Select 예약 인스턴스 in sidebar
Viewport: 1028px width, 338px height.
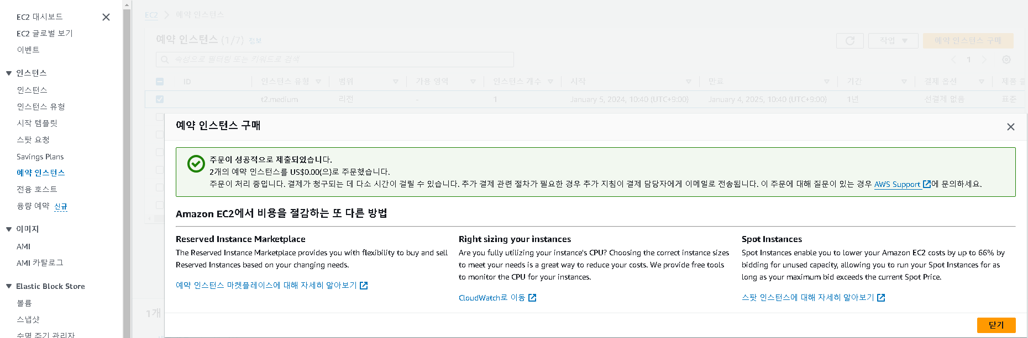(x=41, y=173)
